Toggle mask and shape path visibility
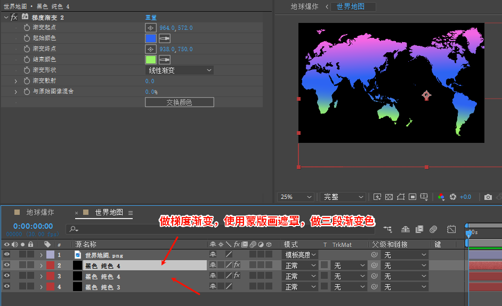The width and height of the screenshot is (502, 306). click(401, 197)
